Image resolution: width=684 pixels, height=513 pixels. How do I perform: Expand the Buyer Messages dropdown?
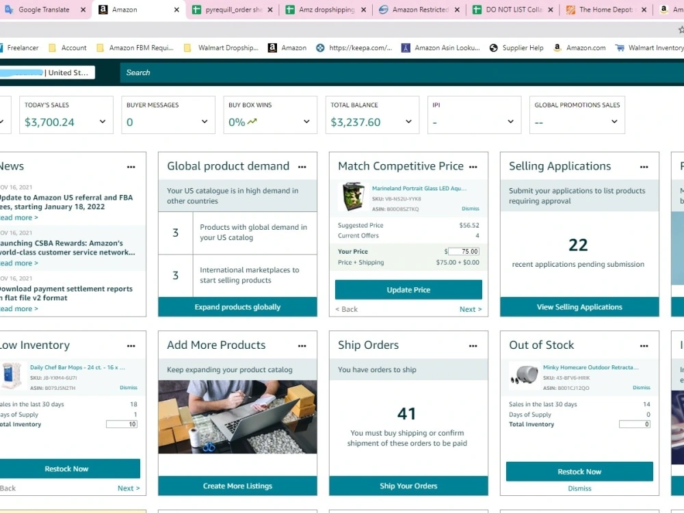click(x=205, y=122)
